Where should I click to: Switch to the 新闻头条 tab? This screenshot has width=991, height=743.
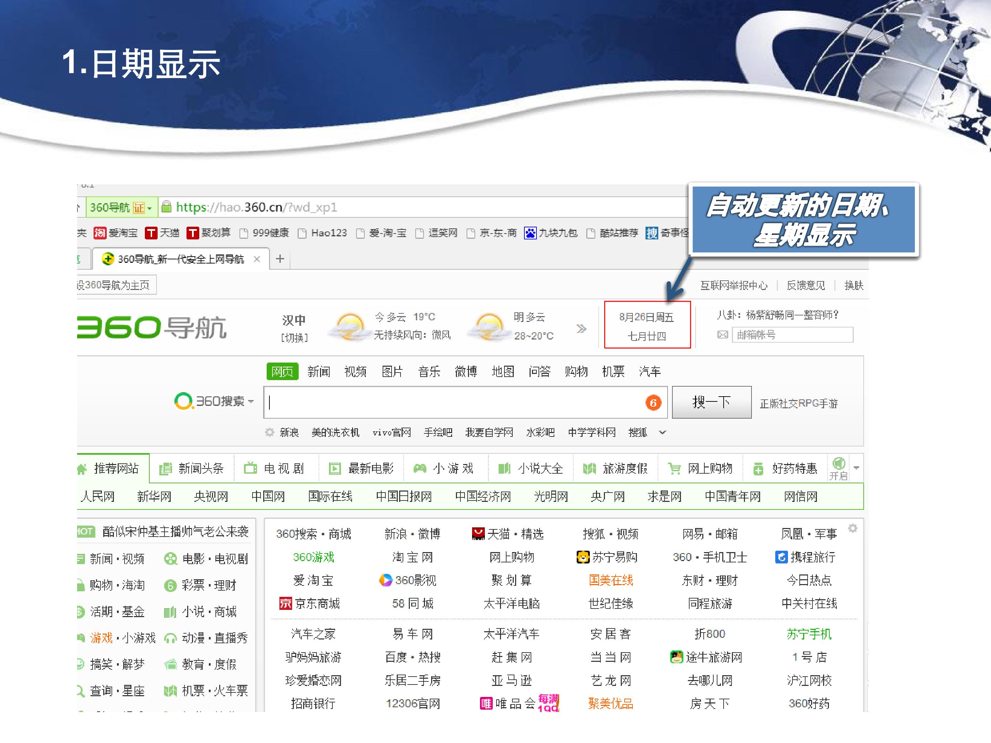192,469
